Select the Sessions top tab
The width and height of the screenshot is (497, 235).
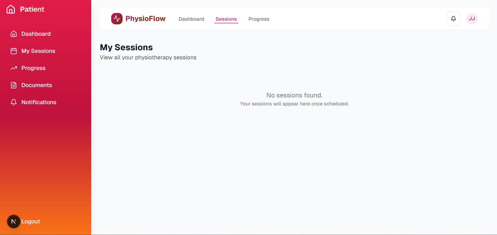coord(226,19)
